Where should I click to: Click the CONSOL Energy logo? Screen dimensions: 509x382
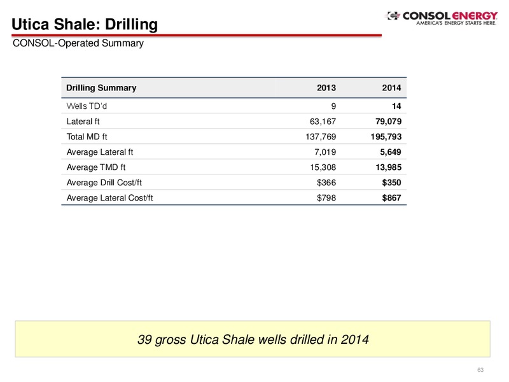click(x=442, y=18)
